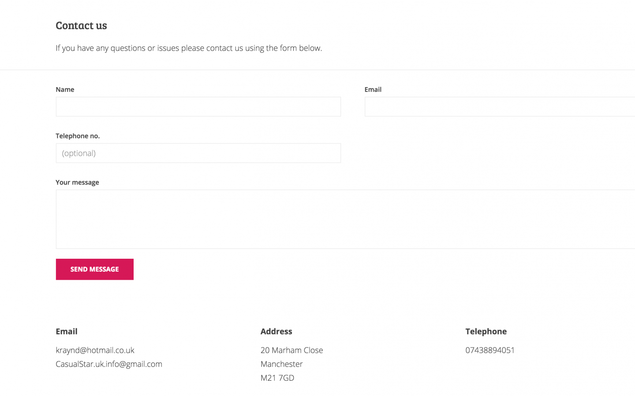635x396 pixels.
Task: Click the Your message label
Action: [x=77, y=182]
